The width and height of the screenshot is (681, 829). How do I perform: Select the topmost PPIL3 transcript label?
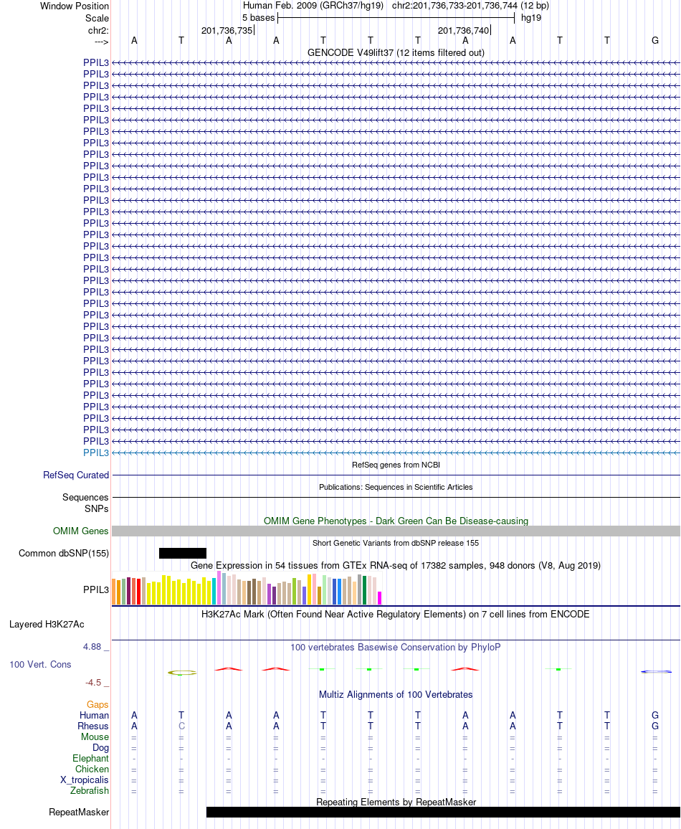pyautogui.click(x=95, y=63)
